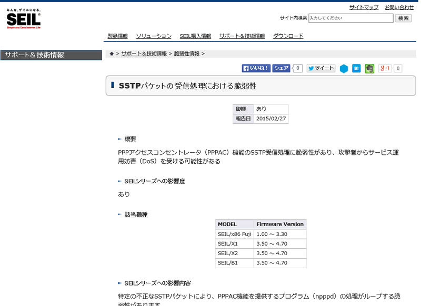
Task: Click the Google +1 button
Action: pyautogui.click(x=385, y=68)
